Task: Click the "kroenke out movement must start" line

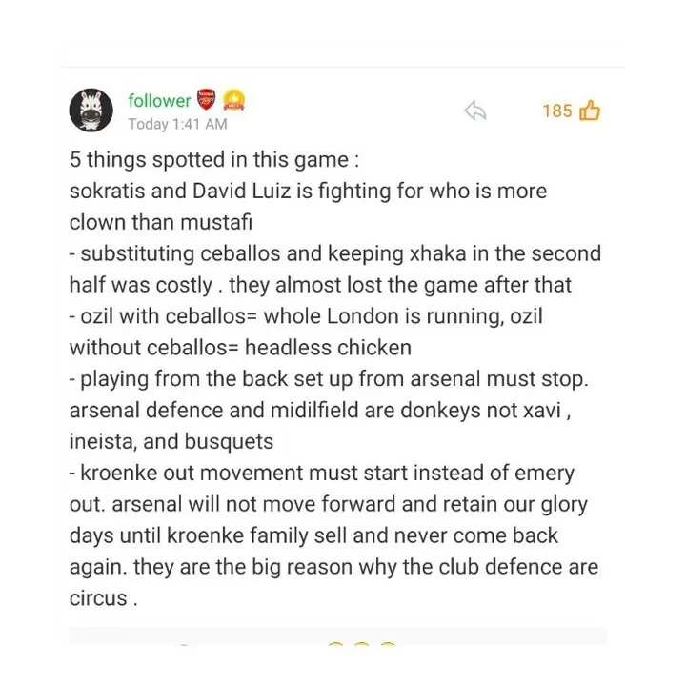Action: 322,473
